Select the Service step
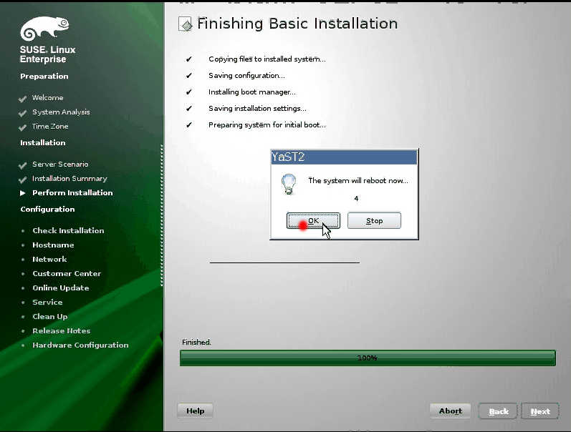 click(x=47, y=302)
